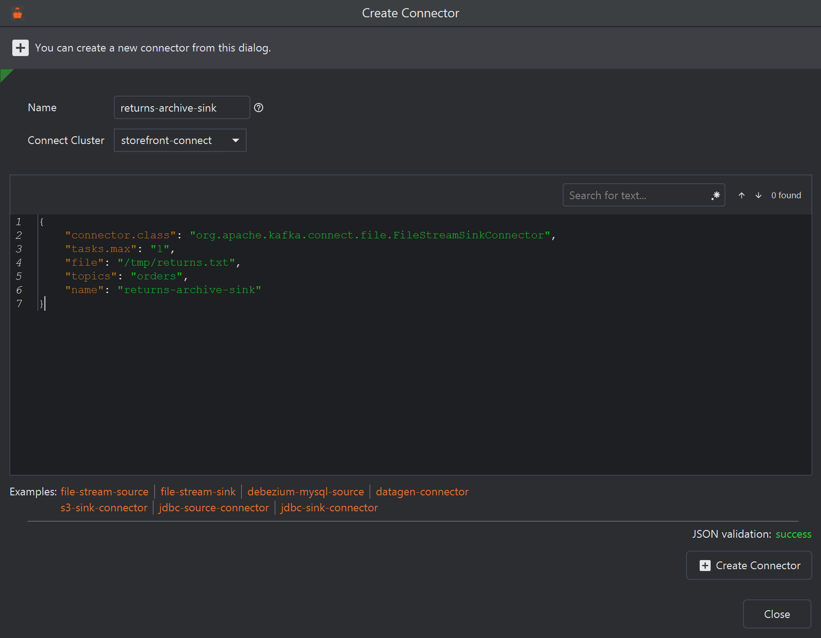Click the plus icon beside dialog description
This screenshot has width=821, height=638.
(20, 48)
